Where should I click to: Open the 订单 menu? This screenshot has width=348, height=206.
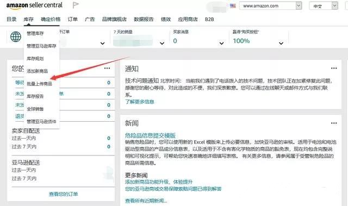pos(72,19)
